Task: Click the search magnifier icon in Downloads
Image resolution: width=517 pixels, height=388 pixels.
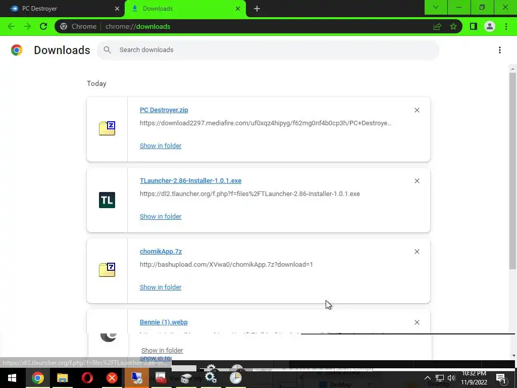Action: 107,50
